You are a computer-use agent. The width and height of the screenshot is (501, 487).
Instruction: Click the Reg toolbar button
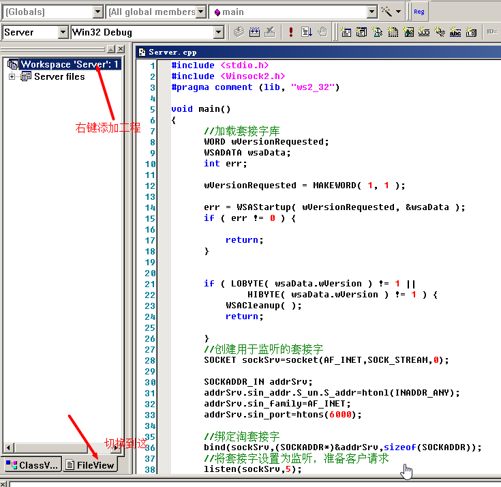click(x=419, y=12)
